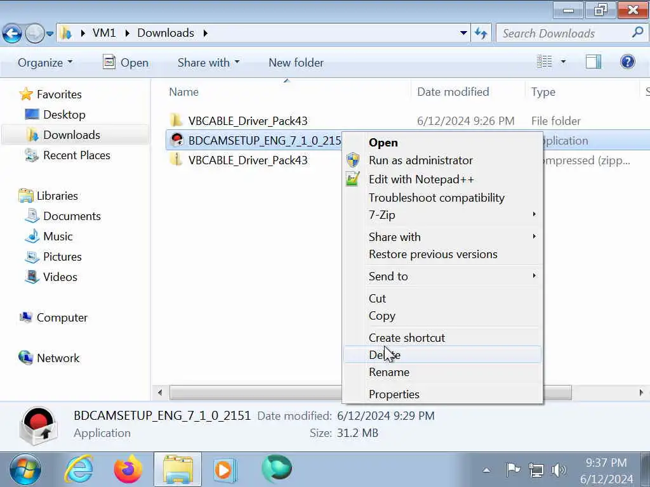The image size is (650, 487).
Task: Open the Windows Start button
Action: [25, 470]
